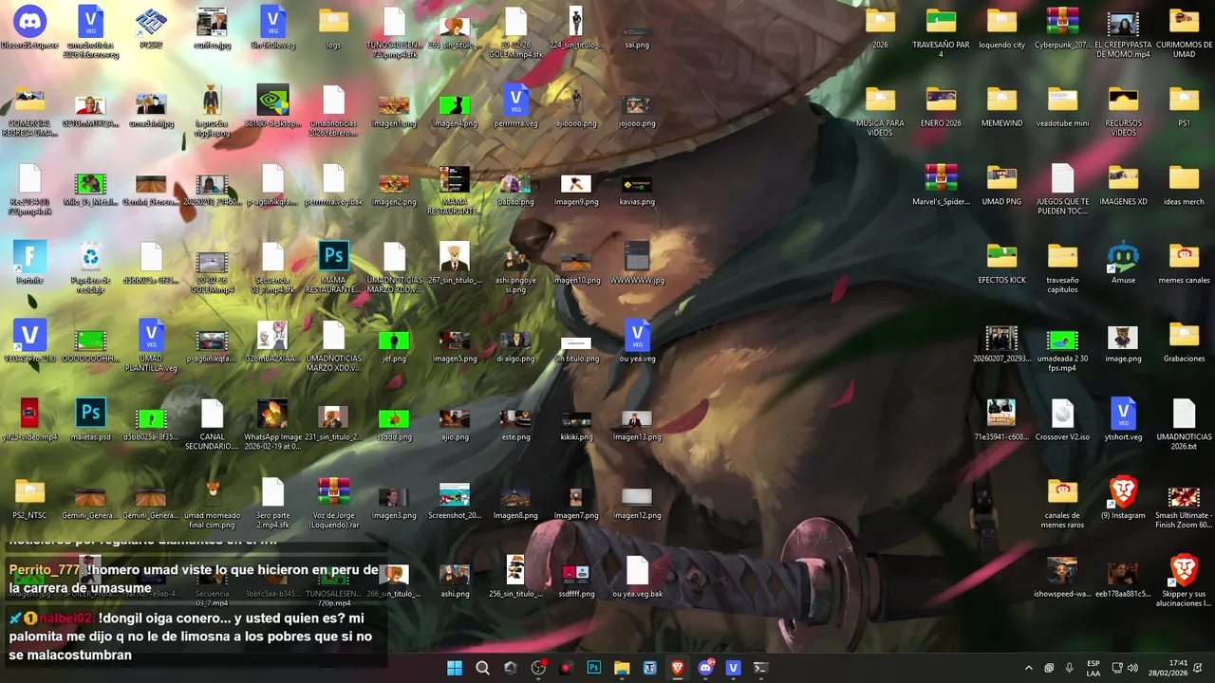Open the (9) Instagram Brave shortcut
The height and width of the screenshot is (683, 1215).
point(1123,499)
